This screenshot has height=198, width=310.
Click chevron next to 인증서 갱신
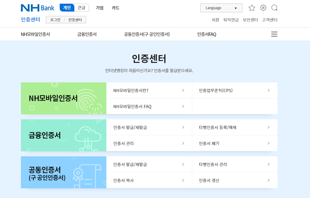tap(269, 180)
